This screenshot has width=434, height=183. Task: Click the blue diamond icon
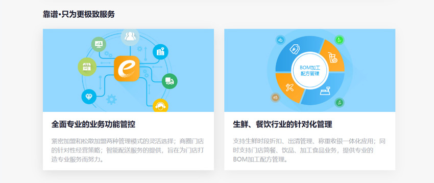tap(89, 97)
